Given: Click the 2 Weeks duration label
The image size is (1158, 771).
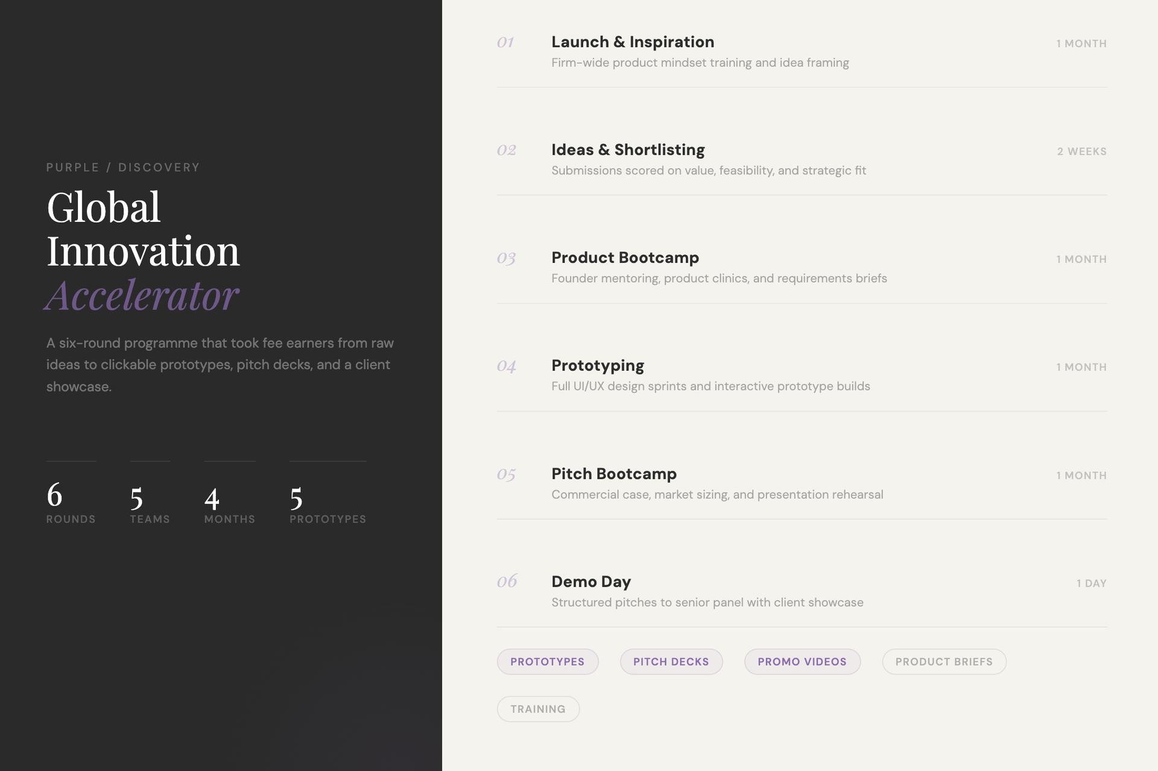Looking at the screenshot, I should 1081,151.
